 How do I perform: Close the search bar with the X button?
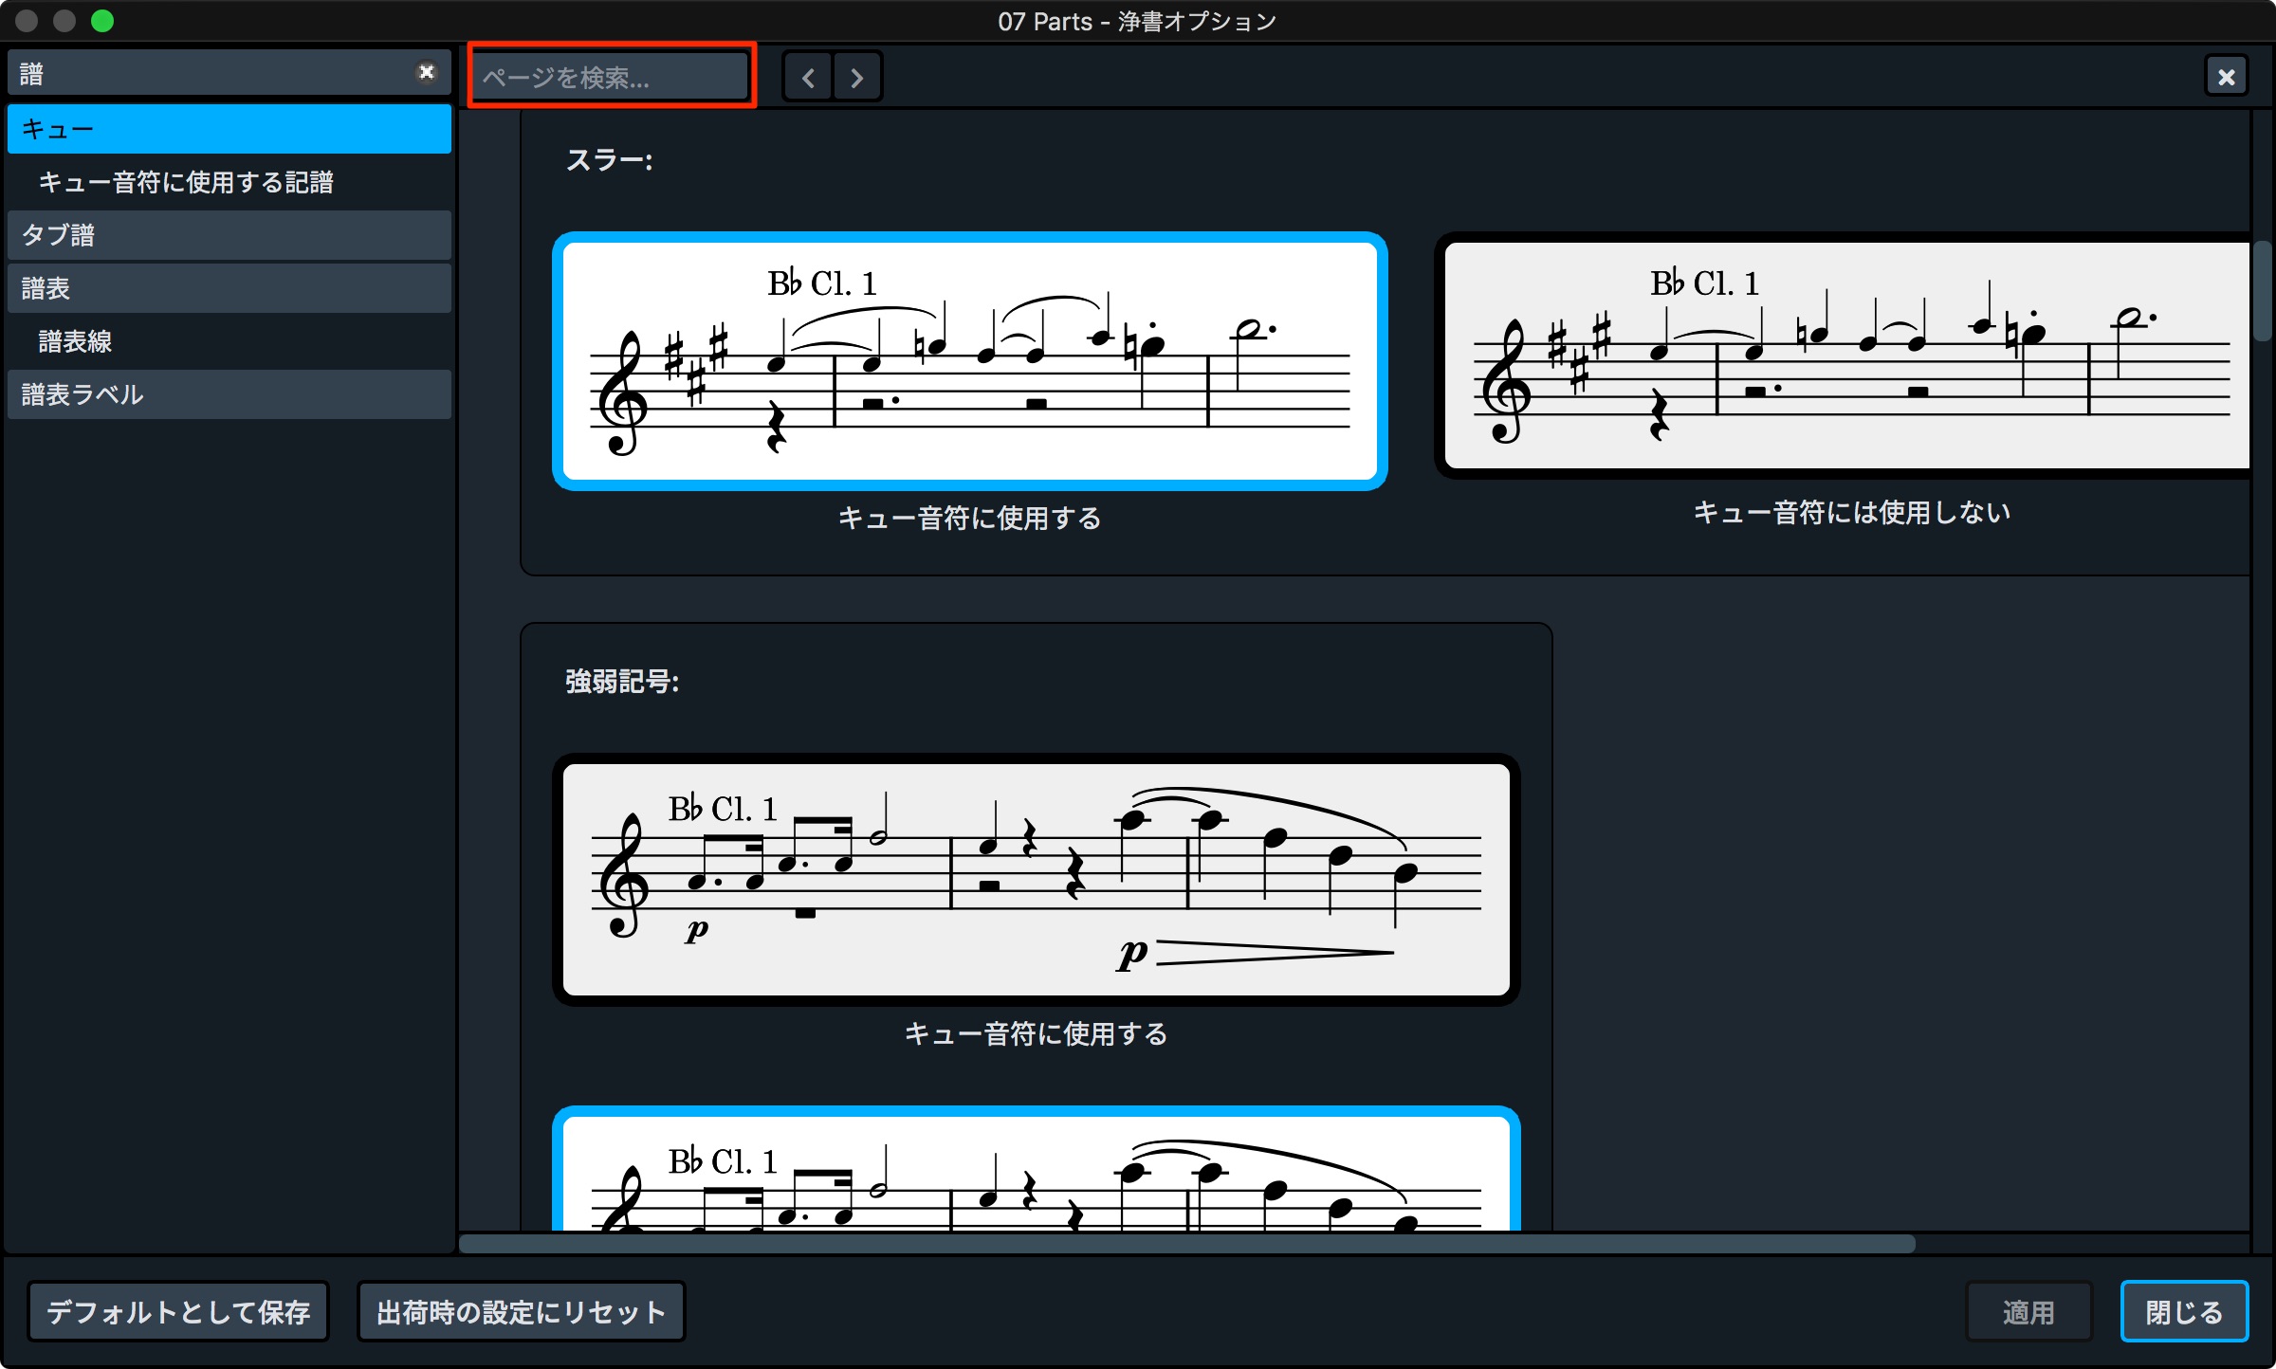coord(2226,77)
